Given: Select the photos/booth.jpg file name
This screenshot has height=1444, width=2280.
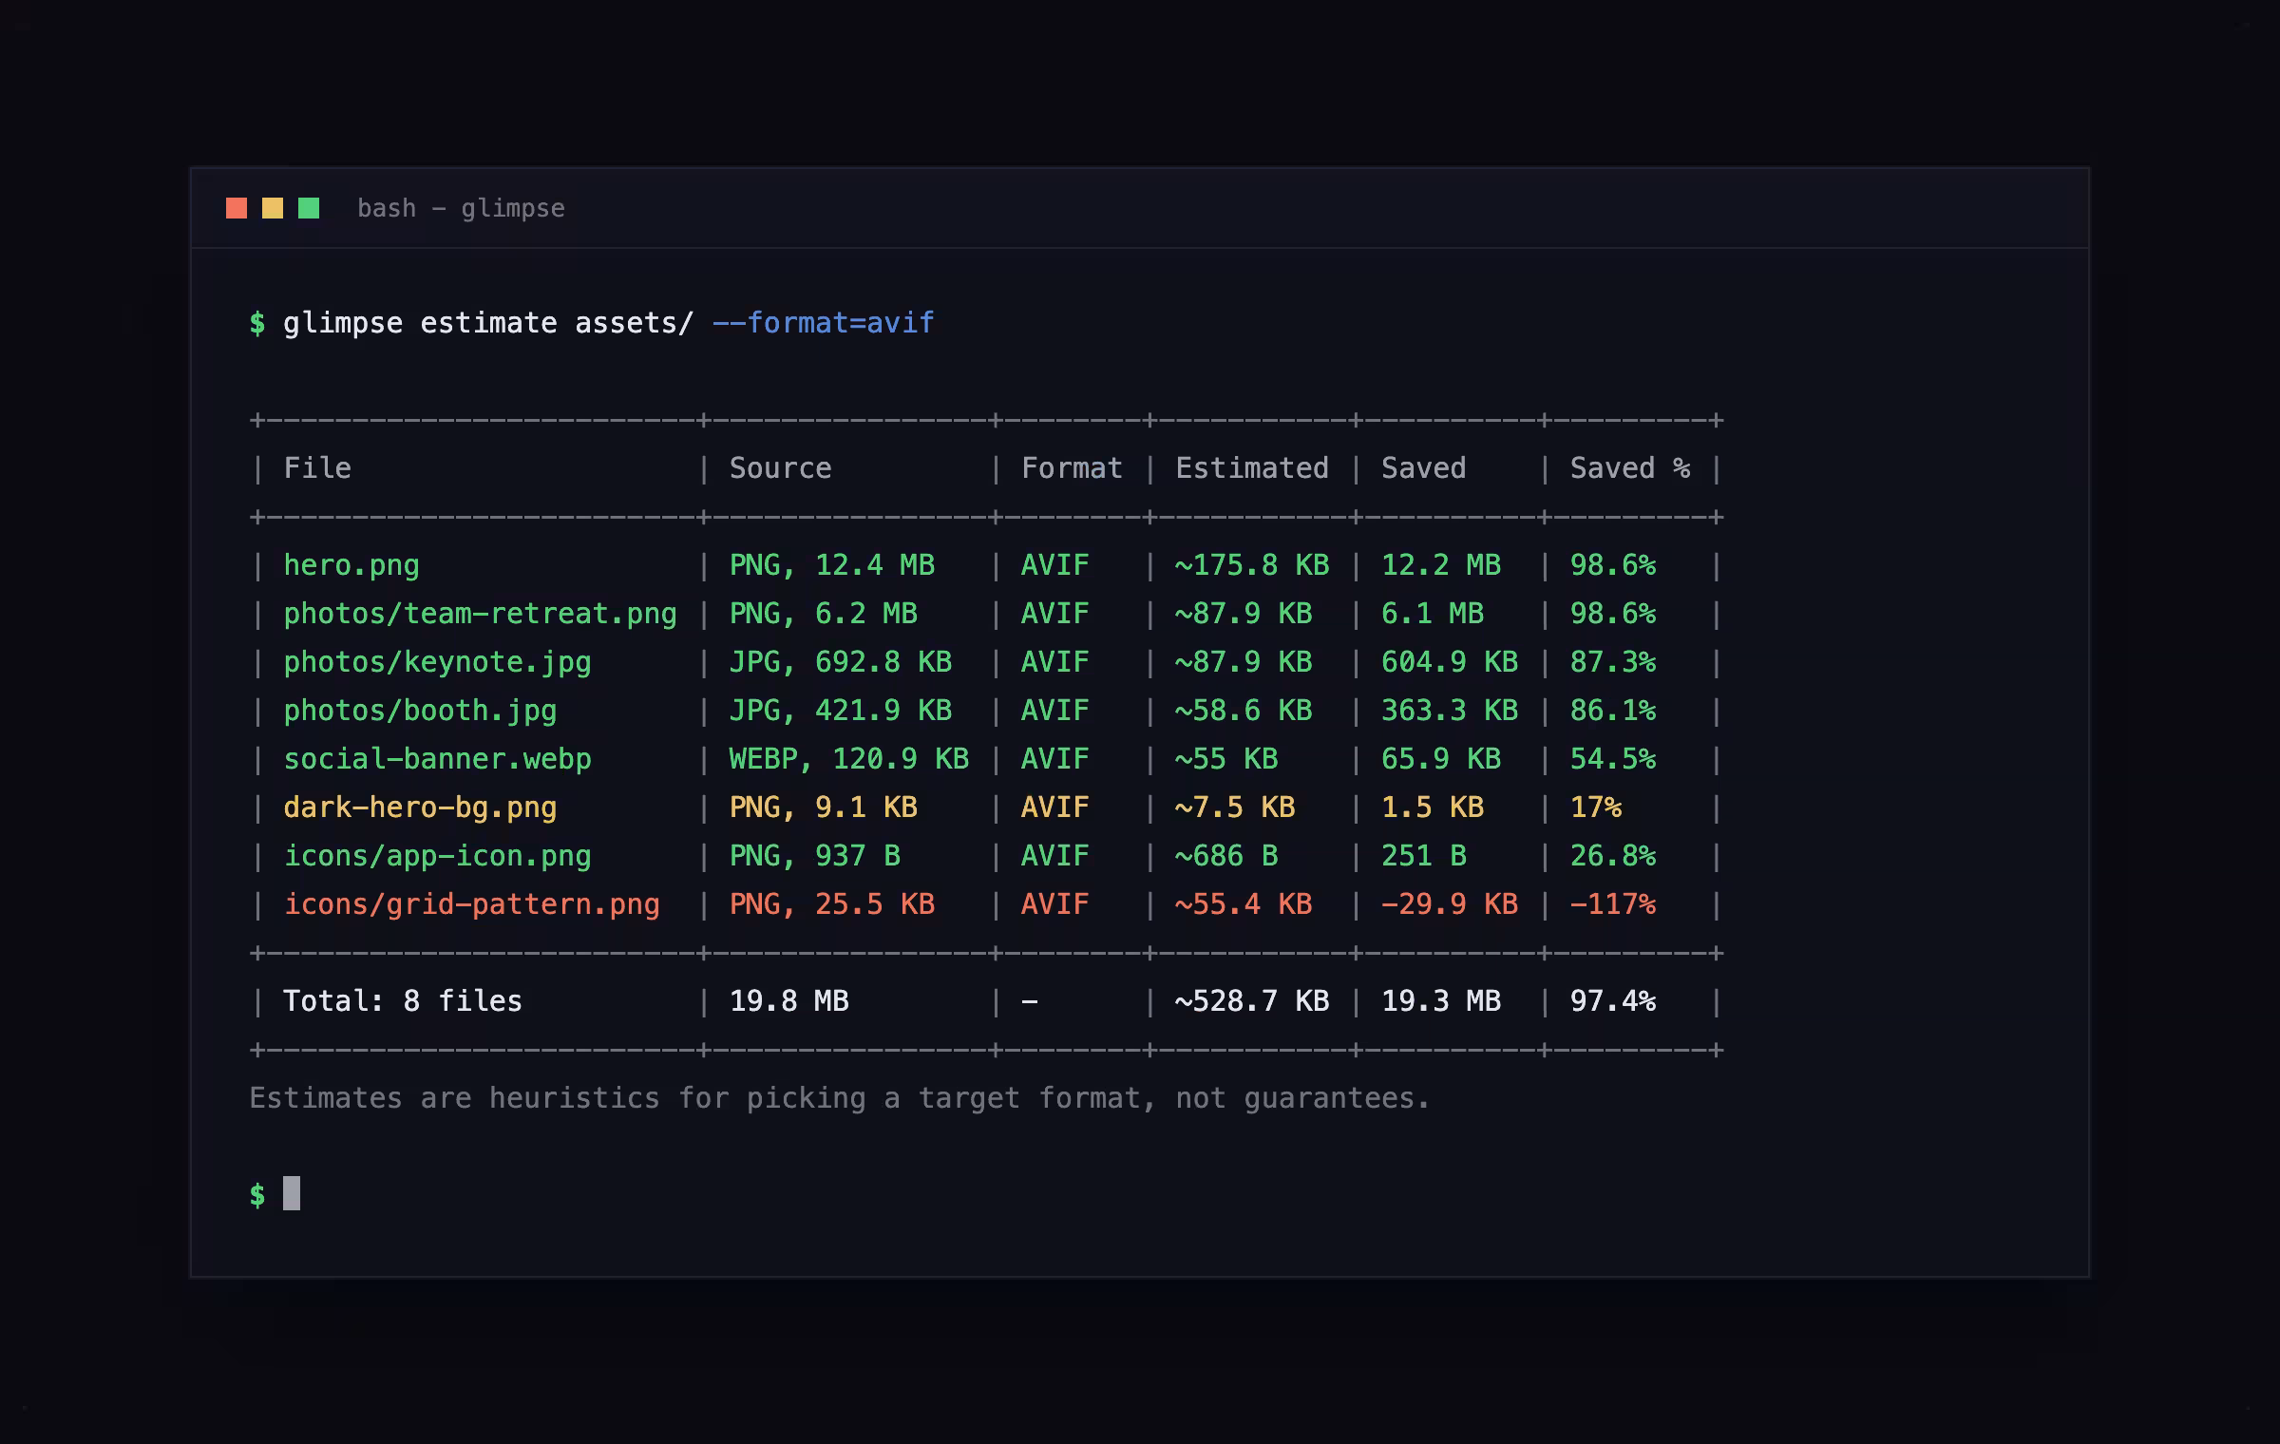Looking at the screenshot, I should click(x=420, y=711).
